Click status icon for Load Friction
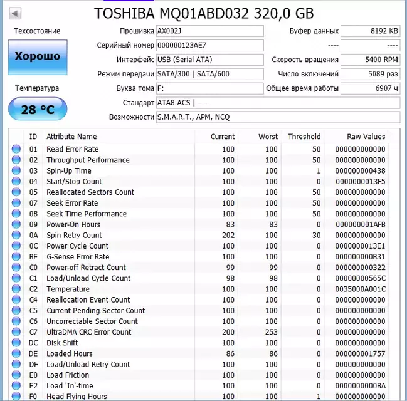The height and width of the screenshot is (401, 407). (x=16, y=375)
